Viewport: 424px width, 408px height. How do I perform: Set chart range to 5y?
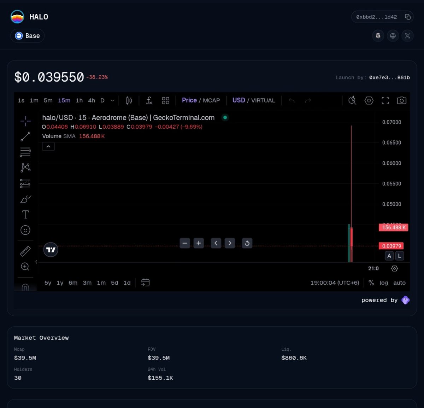(x=48, y=282)
